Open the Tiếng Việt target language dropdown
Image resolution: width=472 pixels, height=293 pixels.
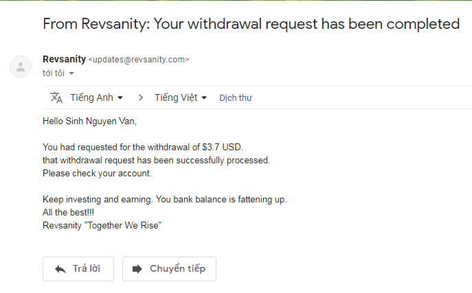pos(181,97)
